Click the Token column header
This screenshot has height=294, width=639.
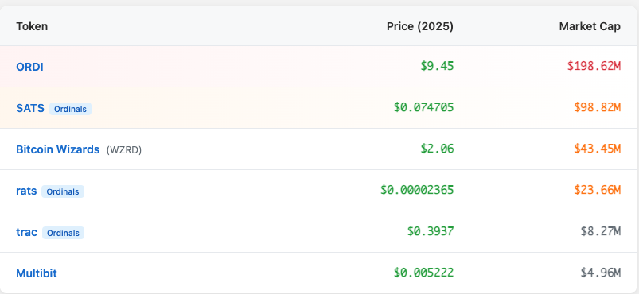tap(32, 26)
